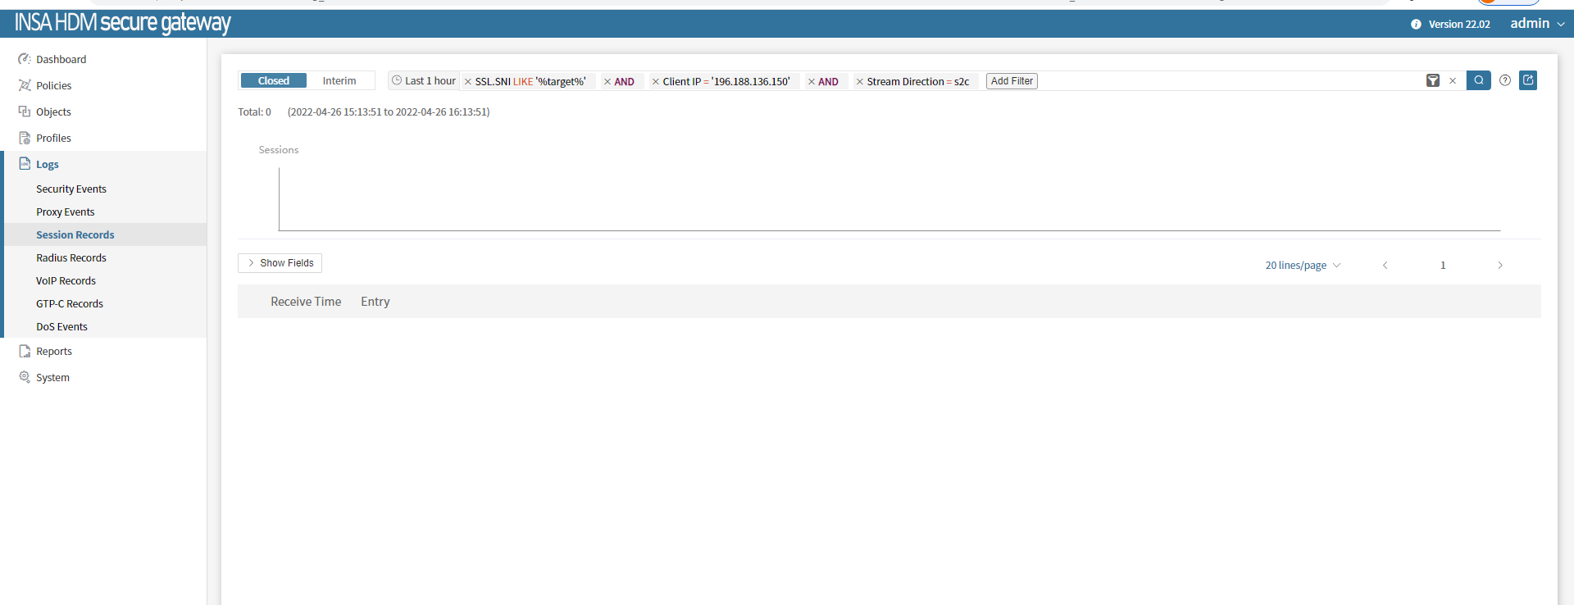
Task: Go to Proxy Events in sidebar
Action: (66, 212)
